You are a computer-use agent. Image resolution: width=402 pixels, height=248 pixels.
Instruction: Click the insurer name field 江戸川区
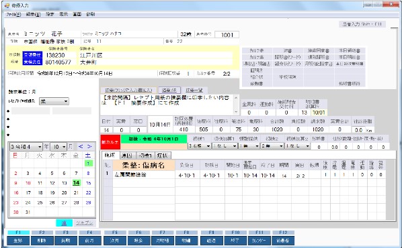tap(155, 55)
